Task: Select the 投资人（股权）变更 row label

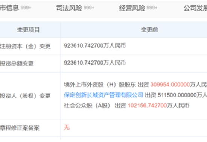Action: [25, 96]
